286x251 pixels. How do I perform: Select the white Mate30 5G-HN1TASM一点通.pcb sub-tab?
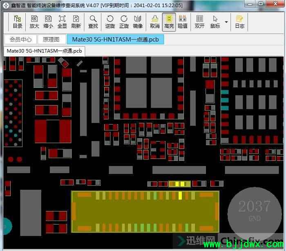(44, 51)
